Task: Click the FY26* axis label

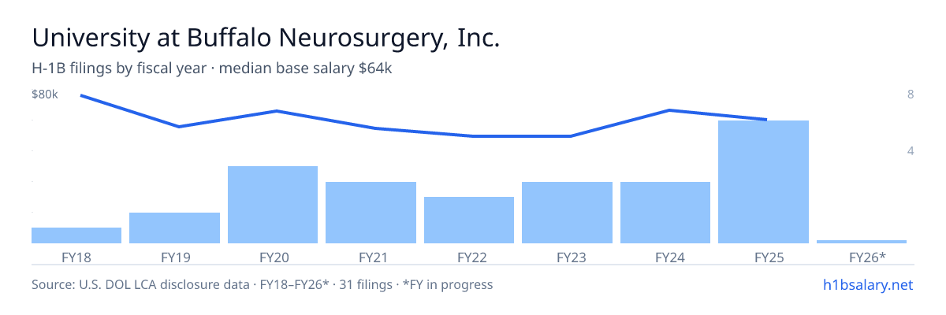Action: tap(867, 257)
